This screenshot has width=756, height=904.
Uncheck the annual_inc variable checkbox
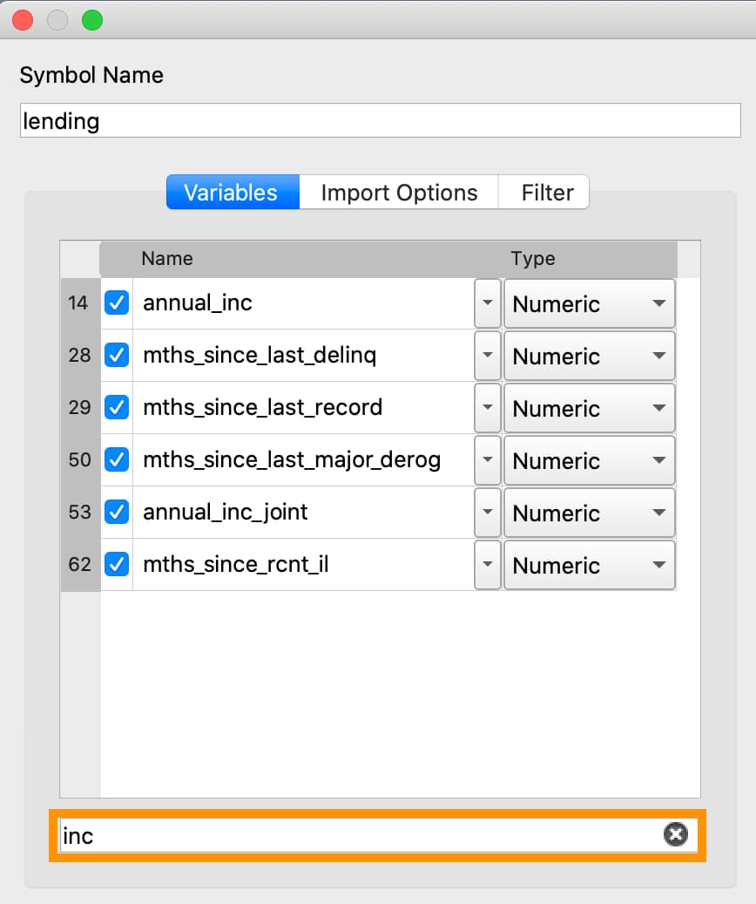click(x=116, y=303)
